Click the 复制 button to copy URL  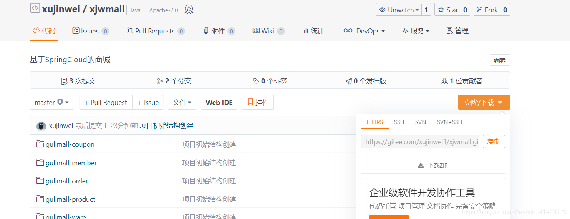[x=494, y=141]
